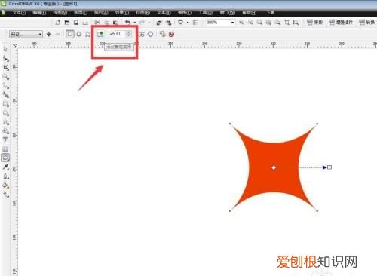Toggle Zipper distortion mode
This screenshot has width=377, height=276.
point(79,34)
